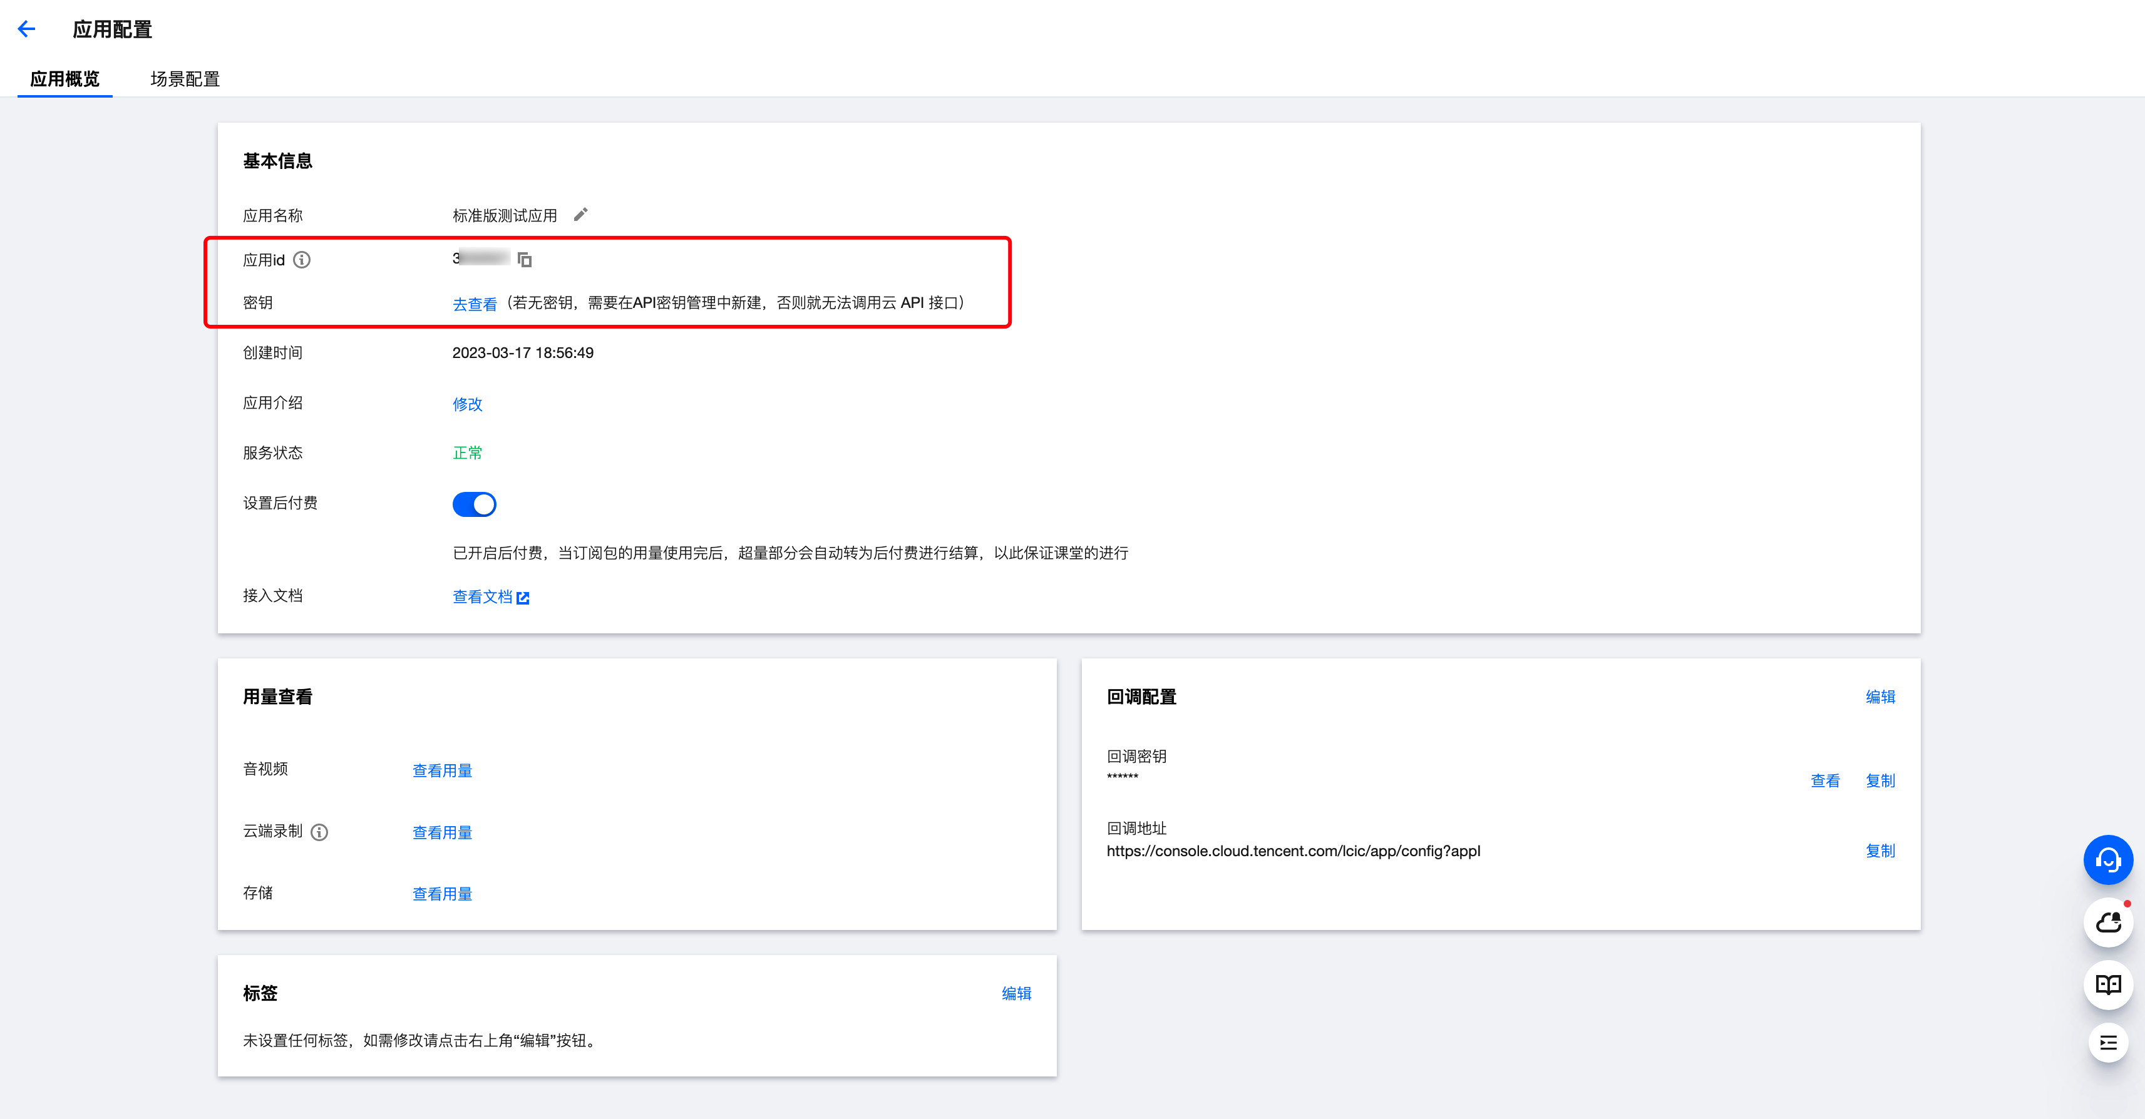Click the 去查看 link for 密钥
The image size is (2145, 1119).
click(x=474, y=304)
